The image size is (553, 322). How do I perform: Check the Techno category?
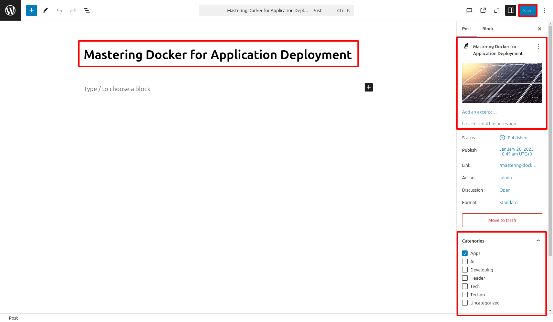pos(465,294)
